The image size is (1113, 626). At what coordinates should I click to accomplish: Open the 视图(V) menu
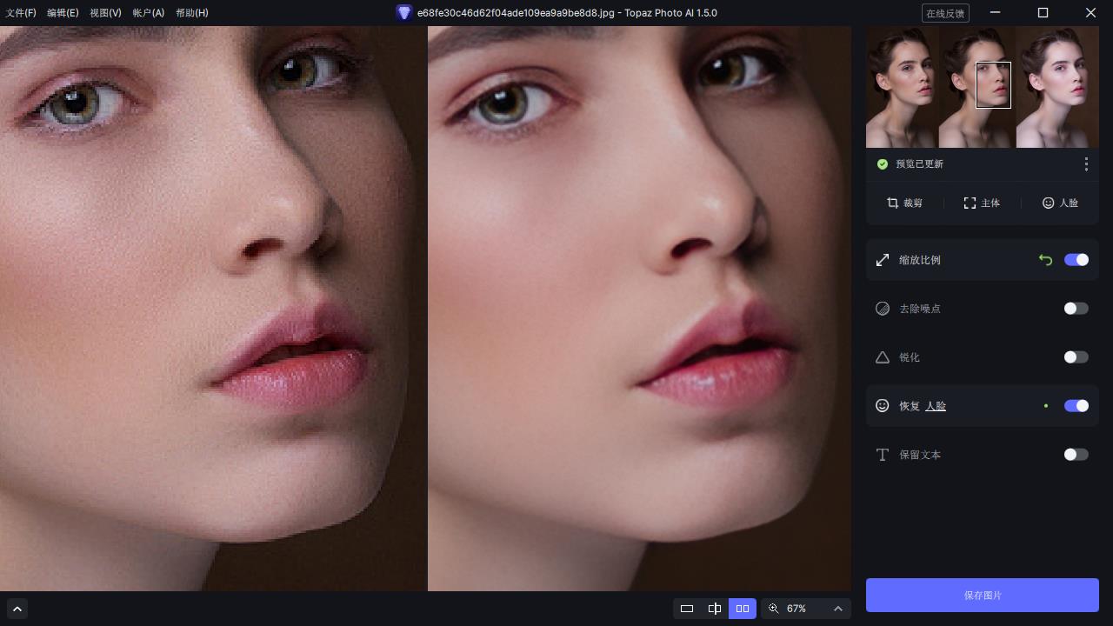point(105,13)
